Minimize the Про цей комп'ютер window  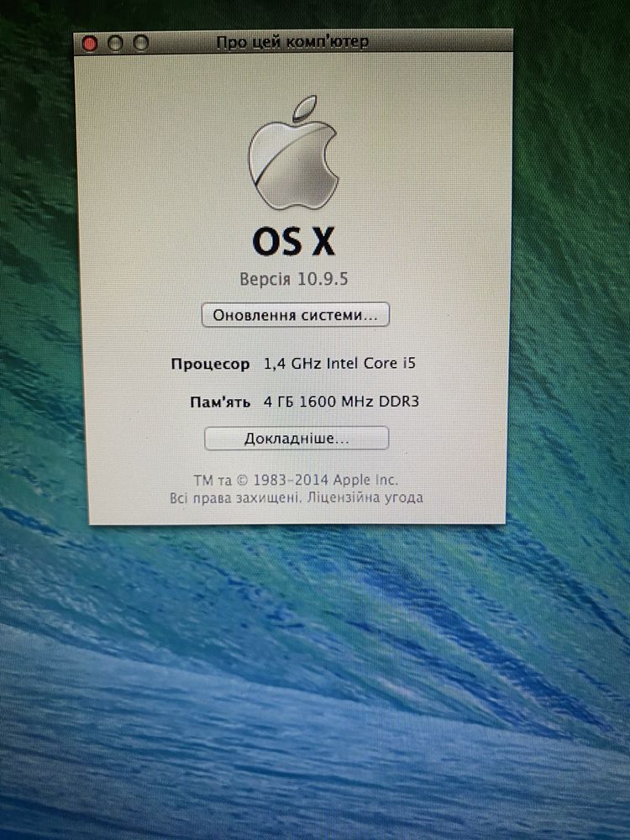[115, 43]
